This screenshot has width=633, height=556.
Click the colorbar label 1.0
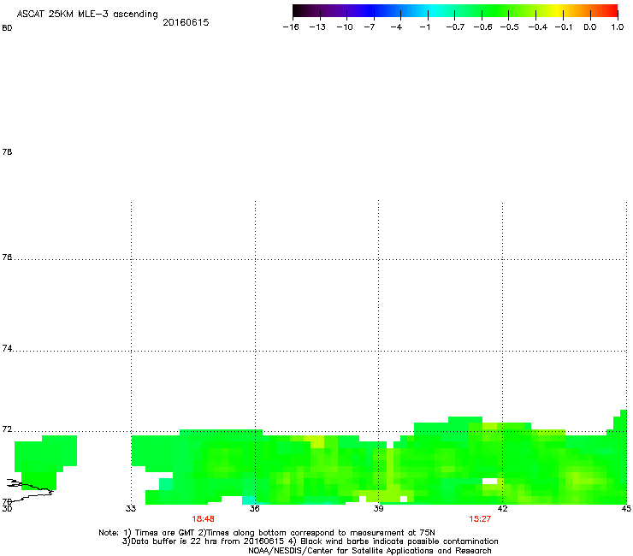click(618, 27)
